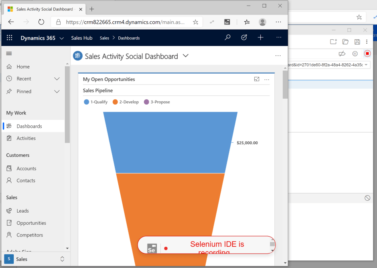Open the Dynamics header more options ellipsis
The width and height of the screenshot is (377, 268).
coord(279,37)
